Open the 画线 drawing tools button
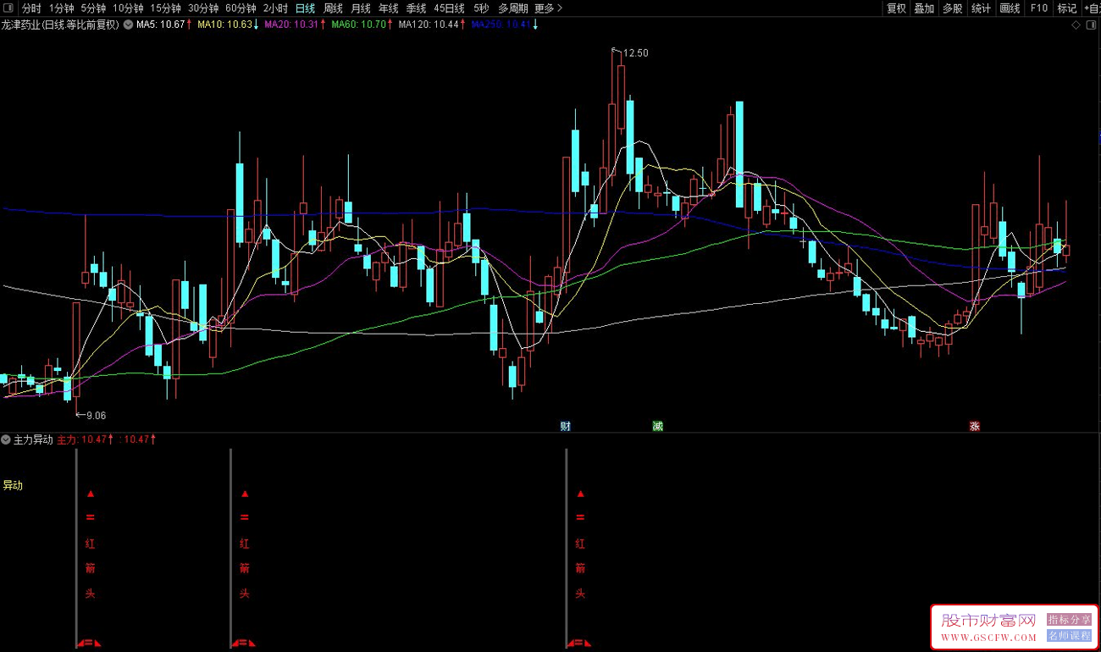This screenshot has width=1101, height=652. click(1010, 8)
